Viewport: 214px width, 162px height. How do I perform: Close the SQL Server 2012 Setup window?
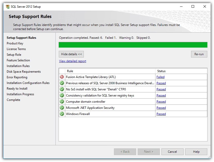204,6
